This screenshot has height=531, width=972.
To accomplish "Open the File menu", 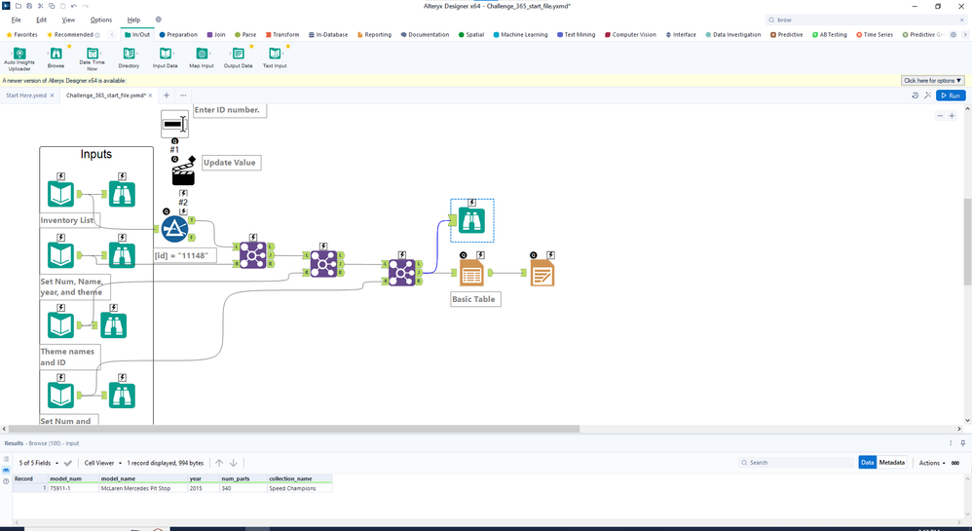I will click(x=17, y=19).
